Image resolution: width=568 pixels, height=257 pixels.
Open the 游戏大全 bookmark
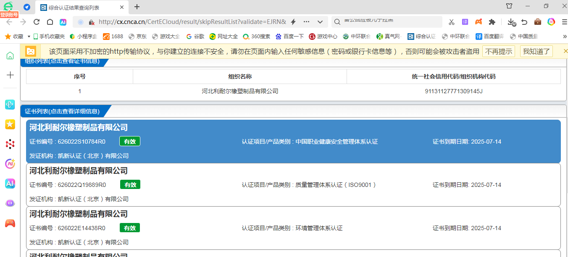(x=166, y=37)
